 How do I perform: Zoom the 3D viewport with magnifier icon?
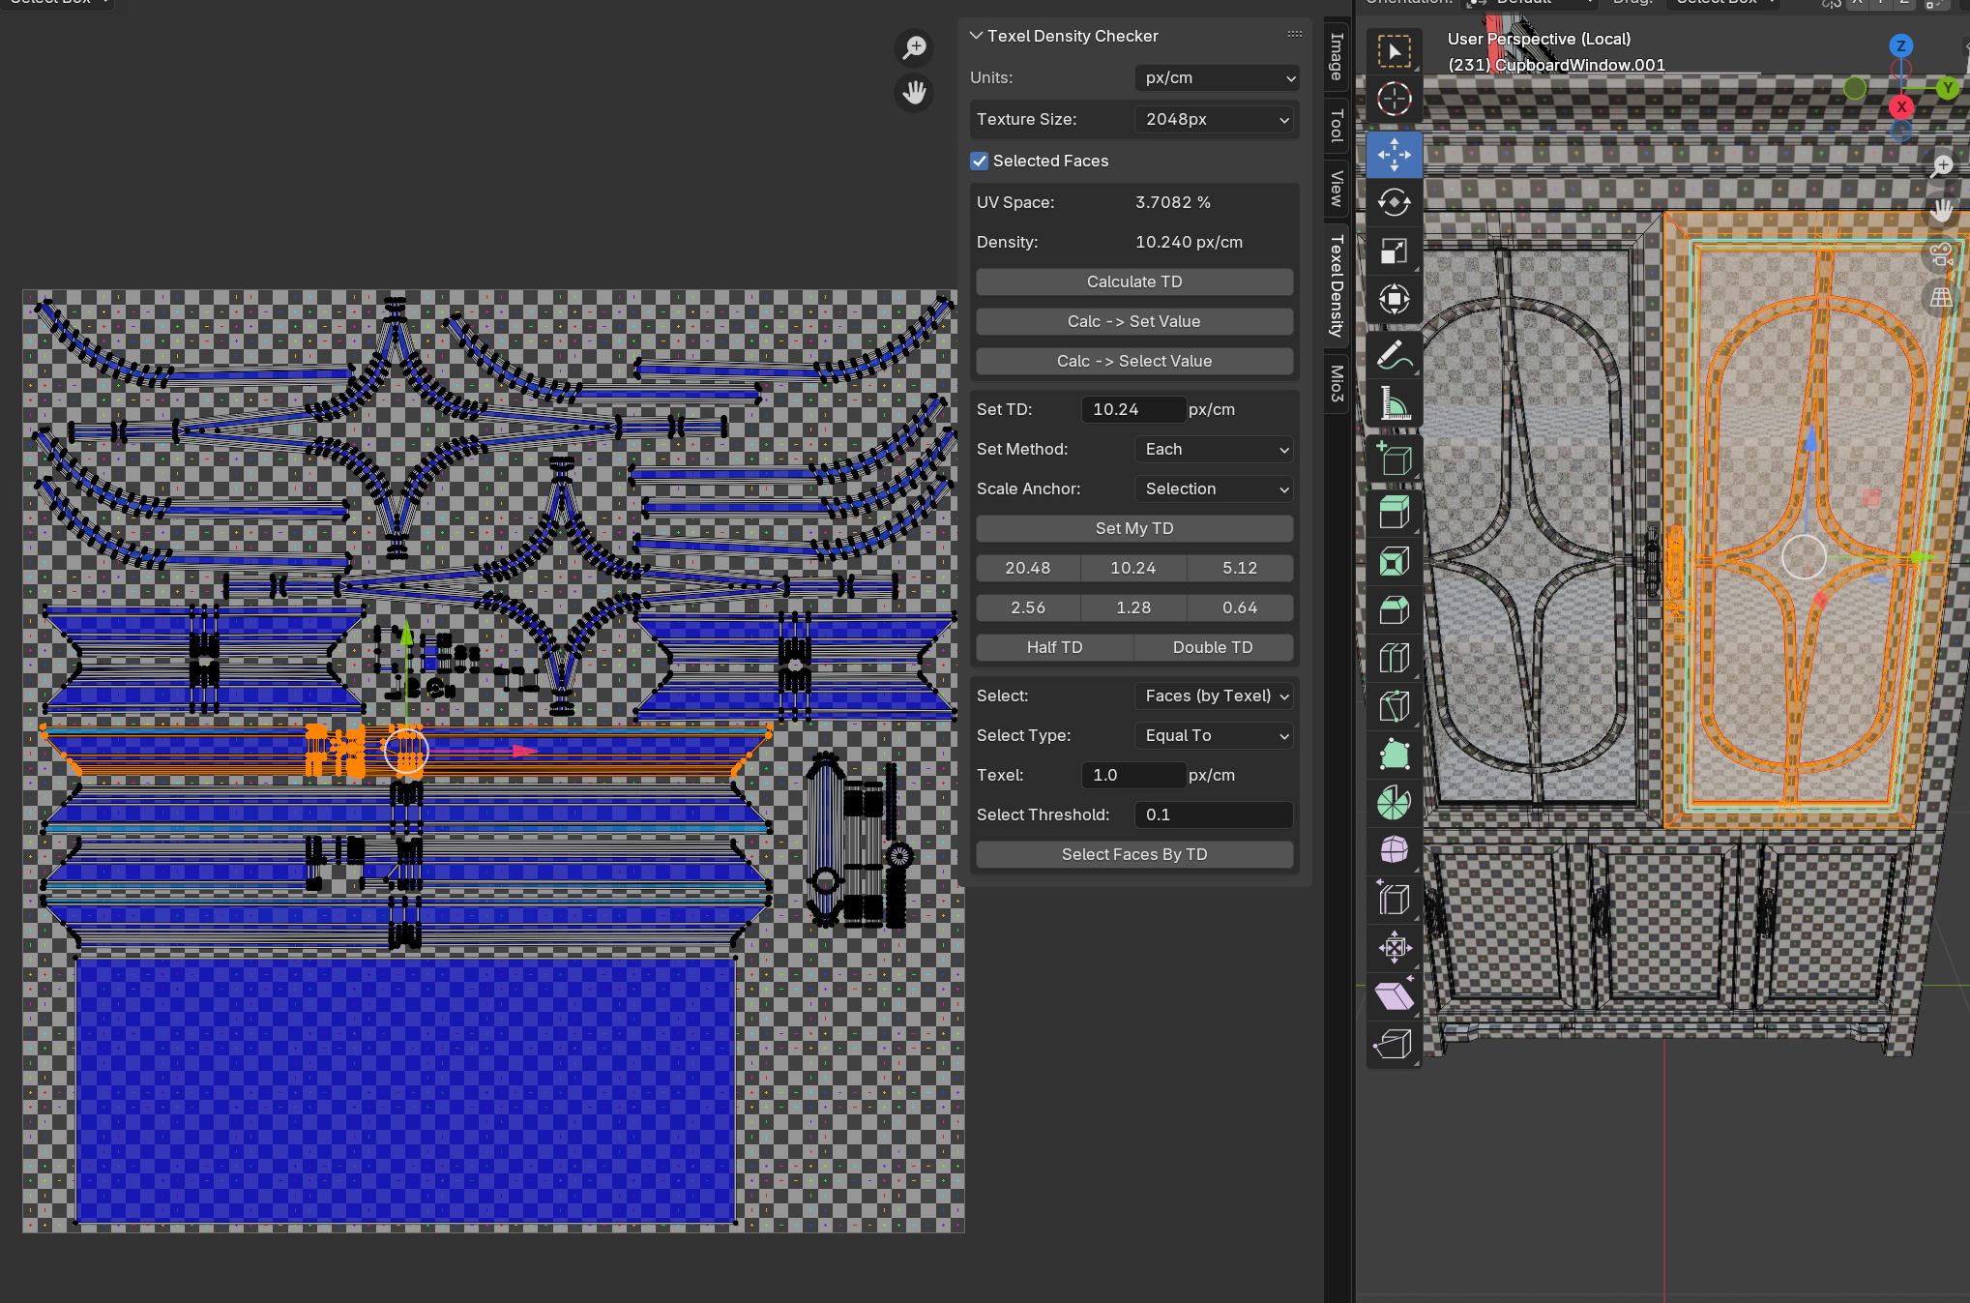click(1941, 166)
